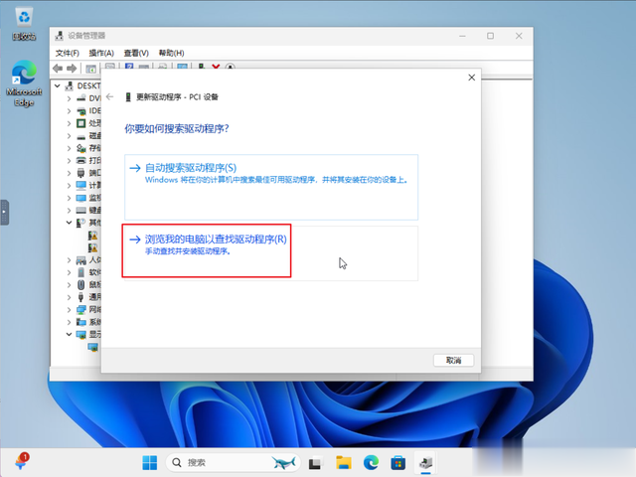Open the 查看(V) menu

136,53
